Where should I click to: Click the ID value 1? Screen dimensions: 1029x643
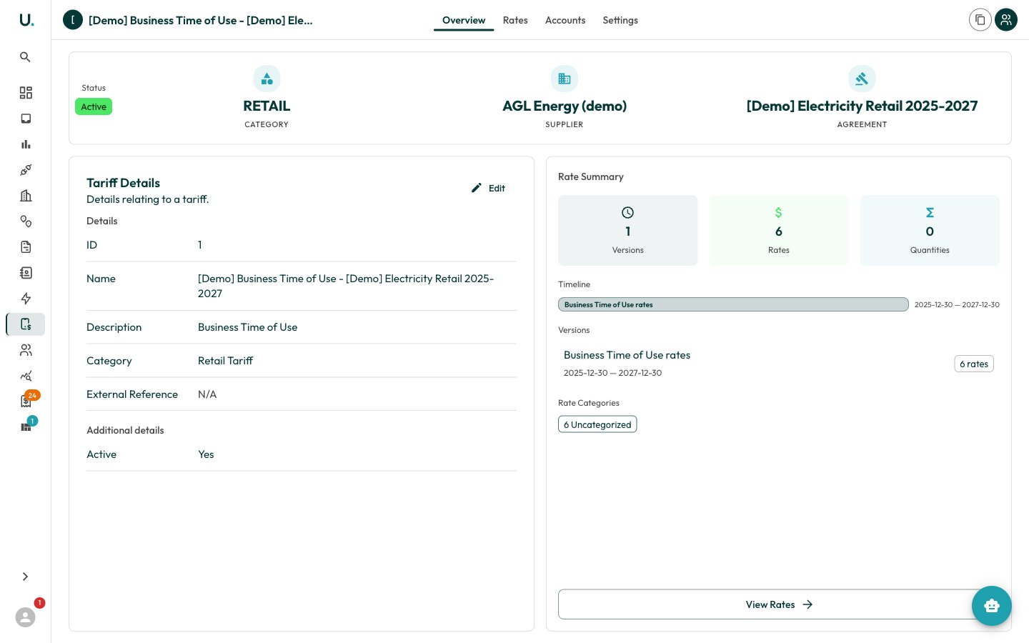coord(200,245)
